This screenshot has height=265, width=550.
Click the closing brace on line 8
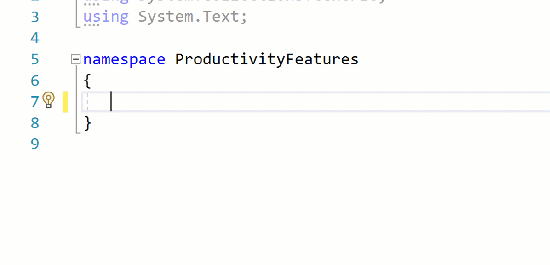[87, 123]
